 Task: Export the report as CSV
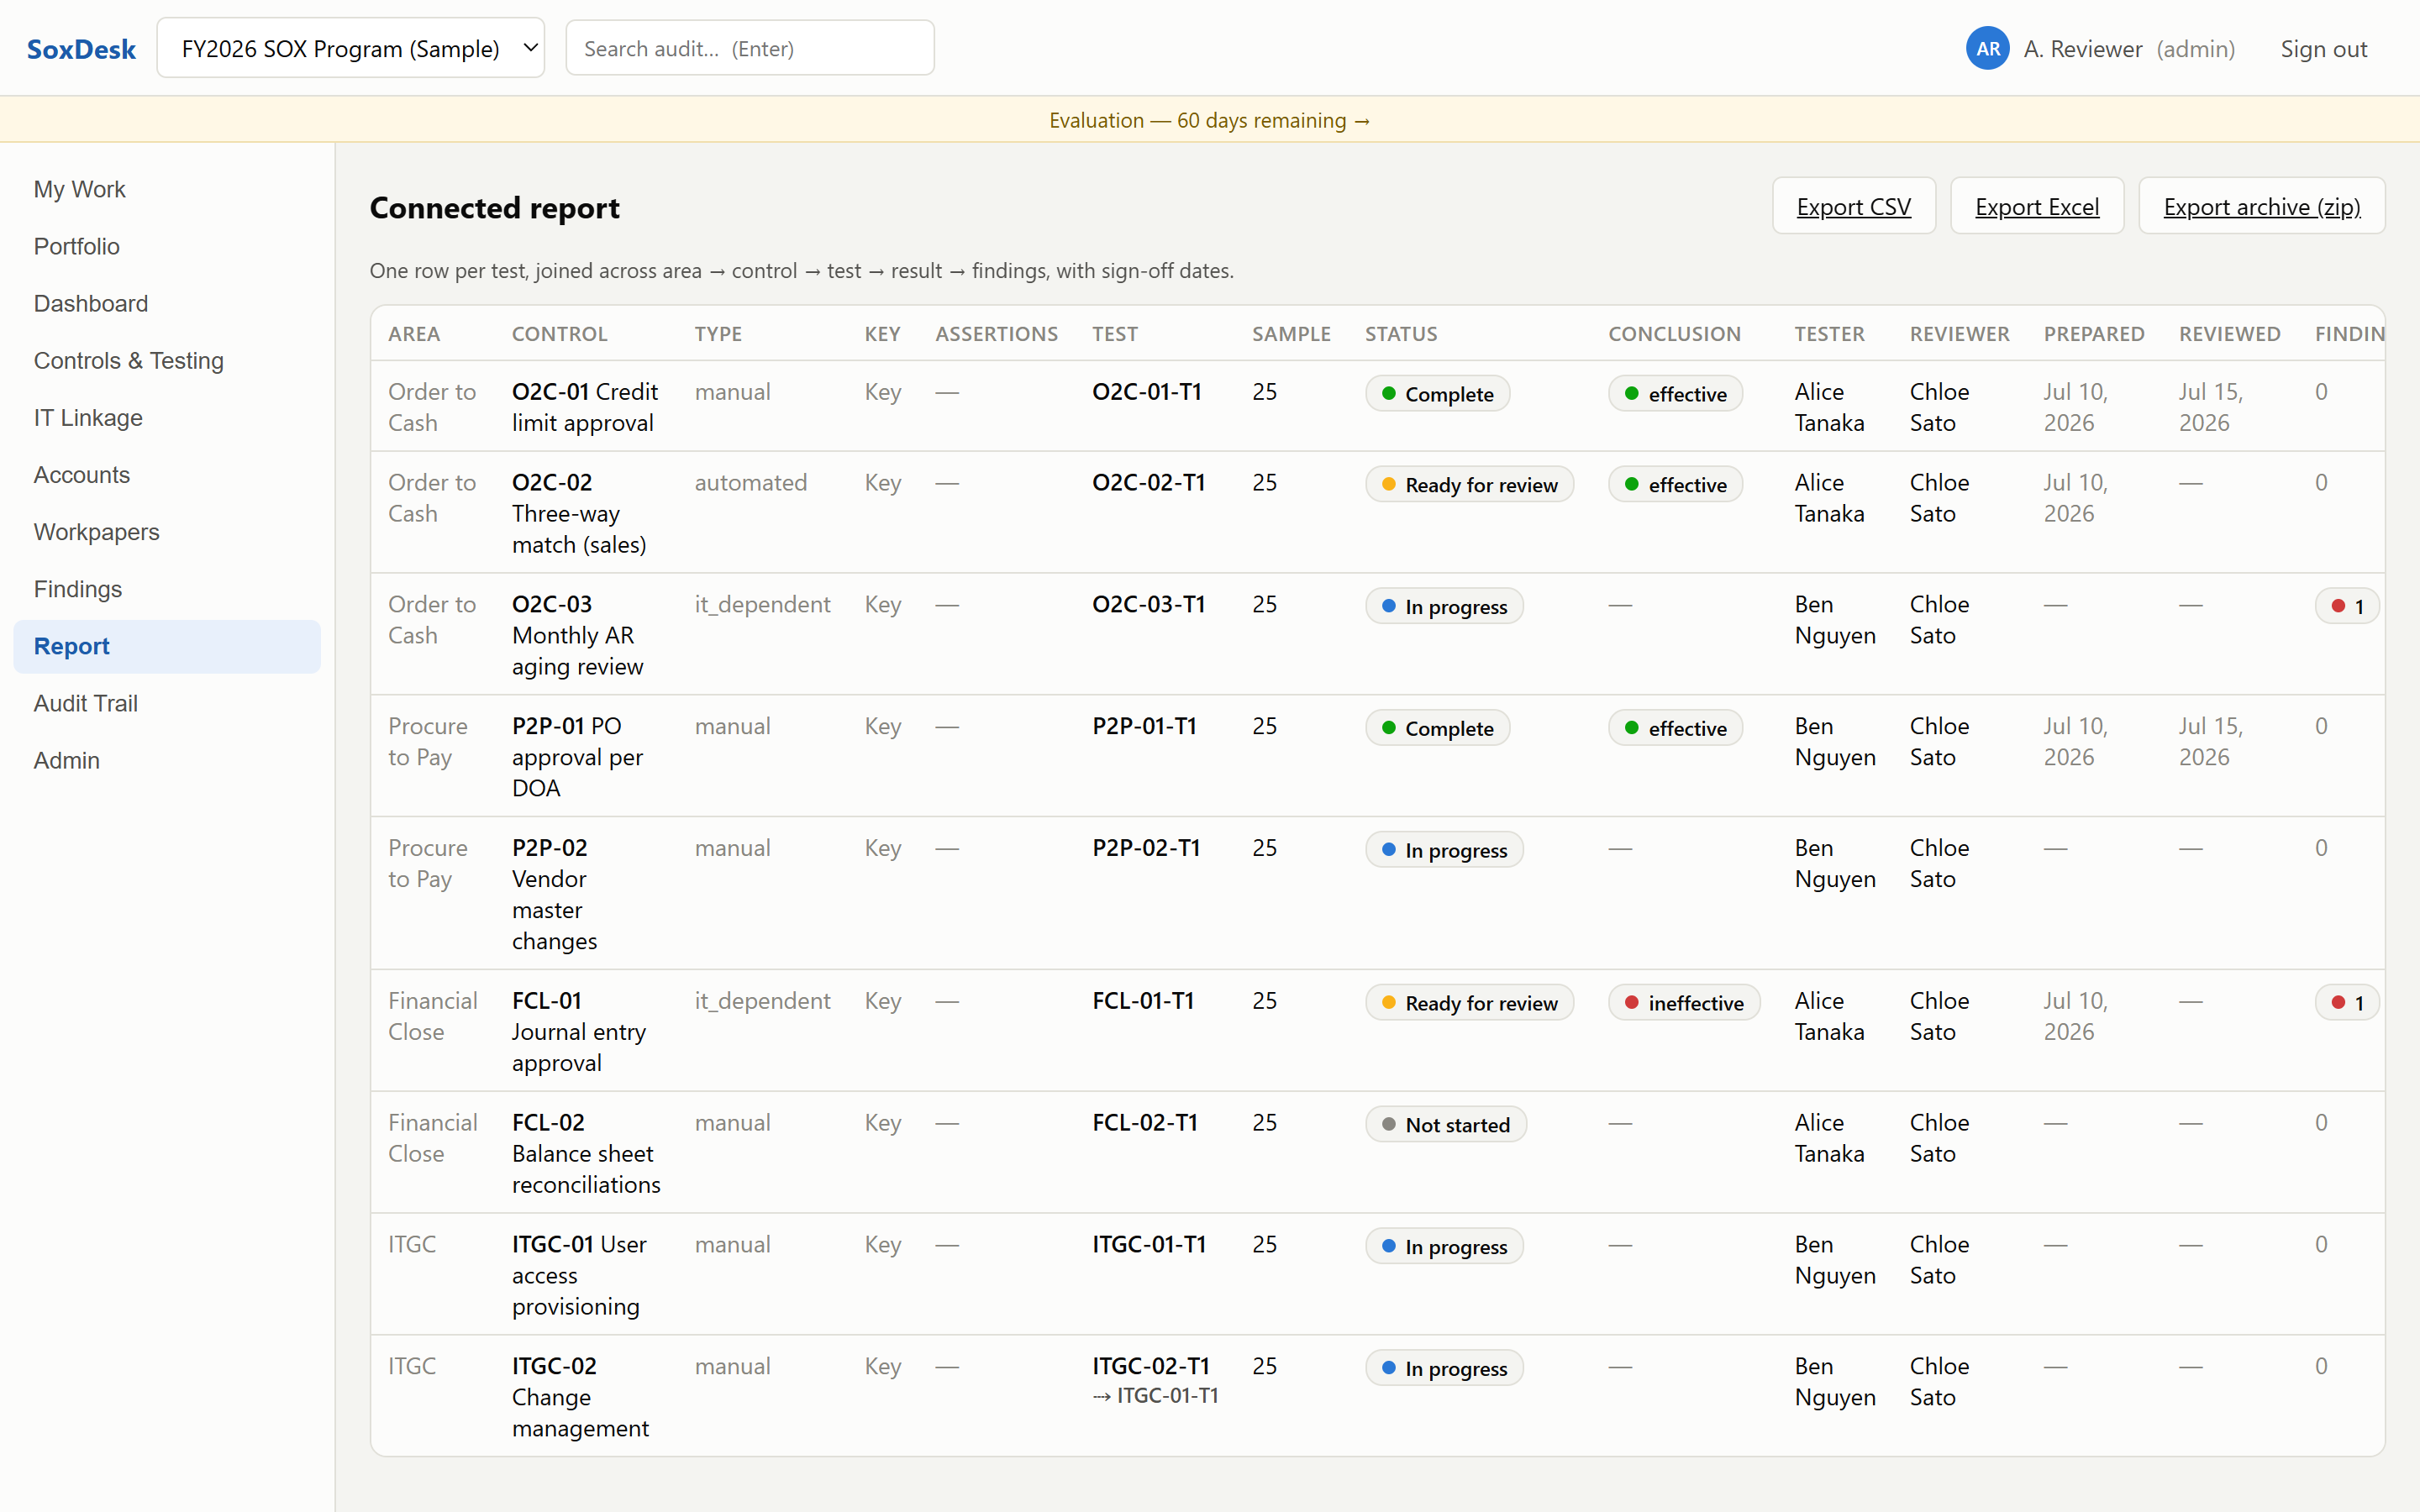click(x=1853, y=206)
